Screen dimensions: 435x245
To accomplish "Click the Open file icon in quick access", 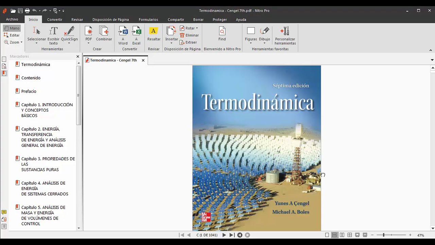I will pos(13,11).
